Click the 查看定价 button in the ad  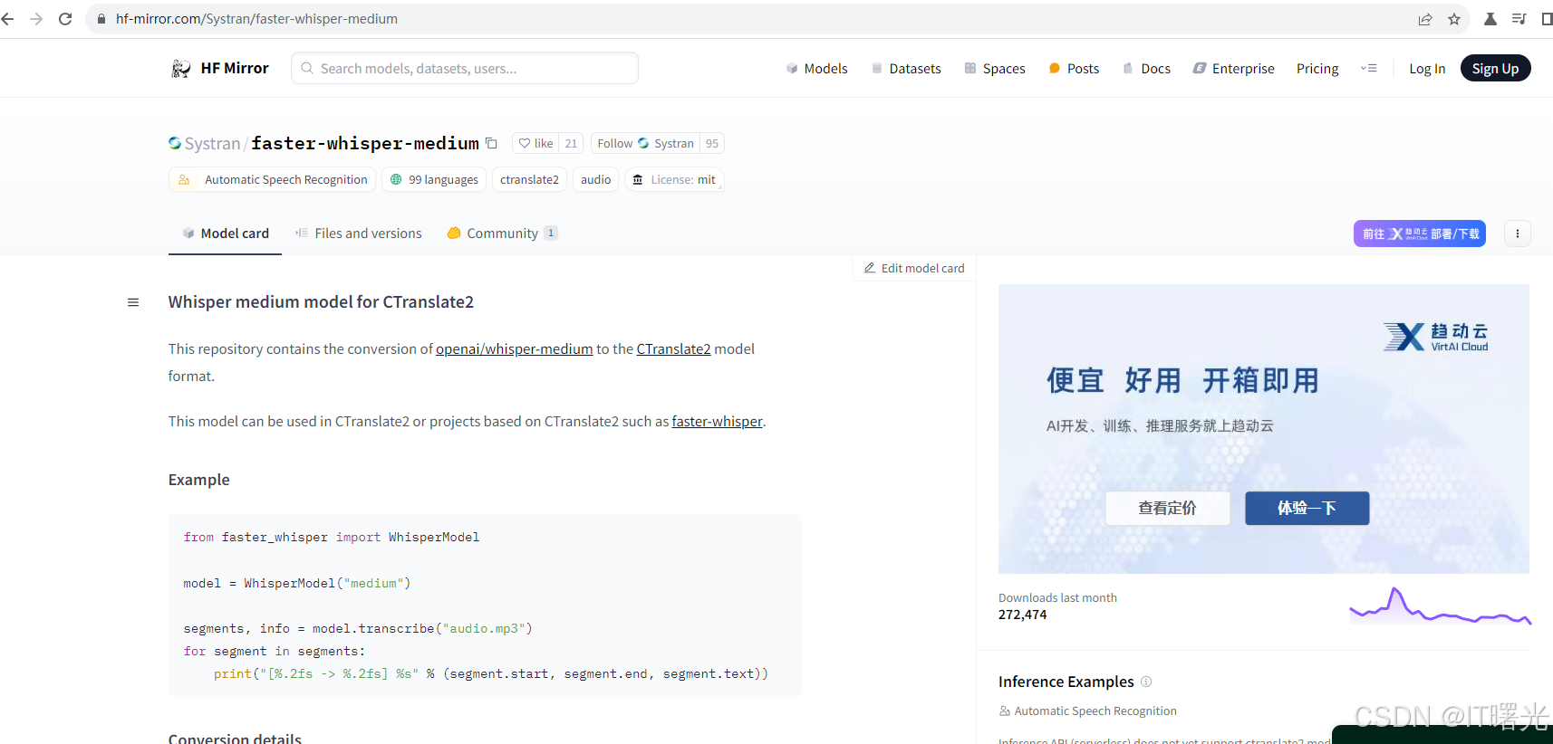[1168, 509]
